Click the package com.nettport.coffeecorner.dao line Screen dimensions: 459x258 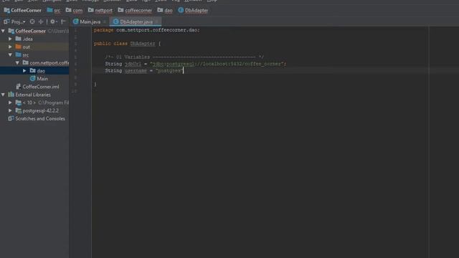coord(146,30)
